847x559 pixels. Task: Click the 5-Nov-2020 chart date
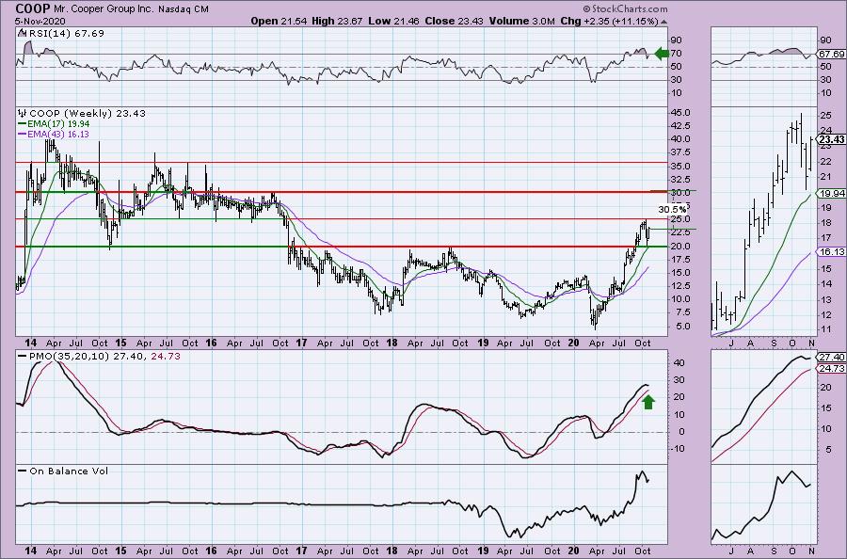[x=40, y=22]
